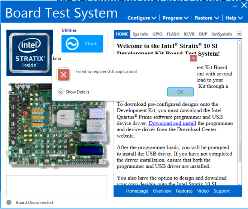The width and height of the screenshot is (248, 209).
Task: Select the XCVR tab
Action: pos(189,34)
